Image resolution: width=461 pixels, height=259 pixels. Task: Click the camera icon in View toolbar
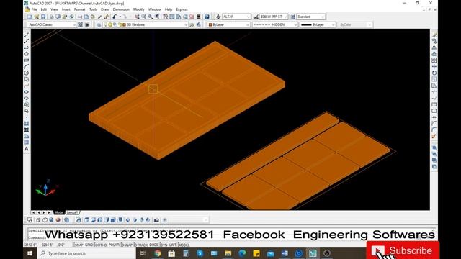(156, 219)
